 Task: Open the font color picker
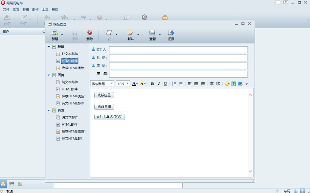pos(134,84)
